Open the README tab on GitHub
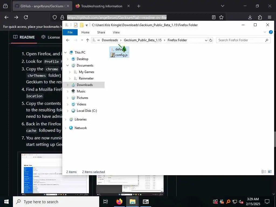276x207 pixels. [24, 37]
